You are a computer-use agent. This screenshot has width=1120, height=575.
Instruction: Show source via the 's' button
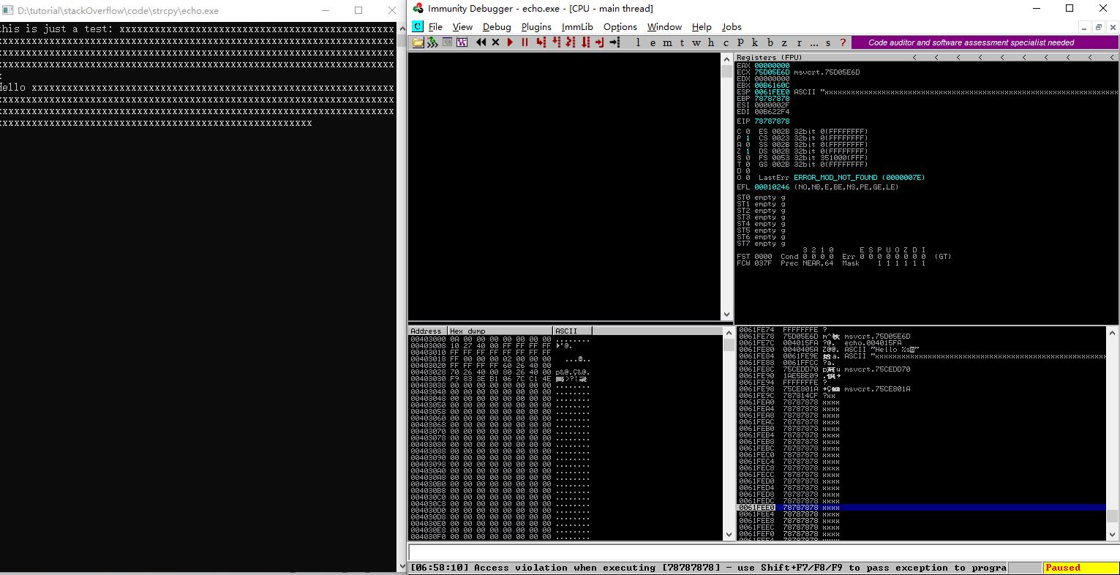(x=828, y=42)
